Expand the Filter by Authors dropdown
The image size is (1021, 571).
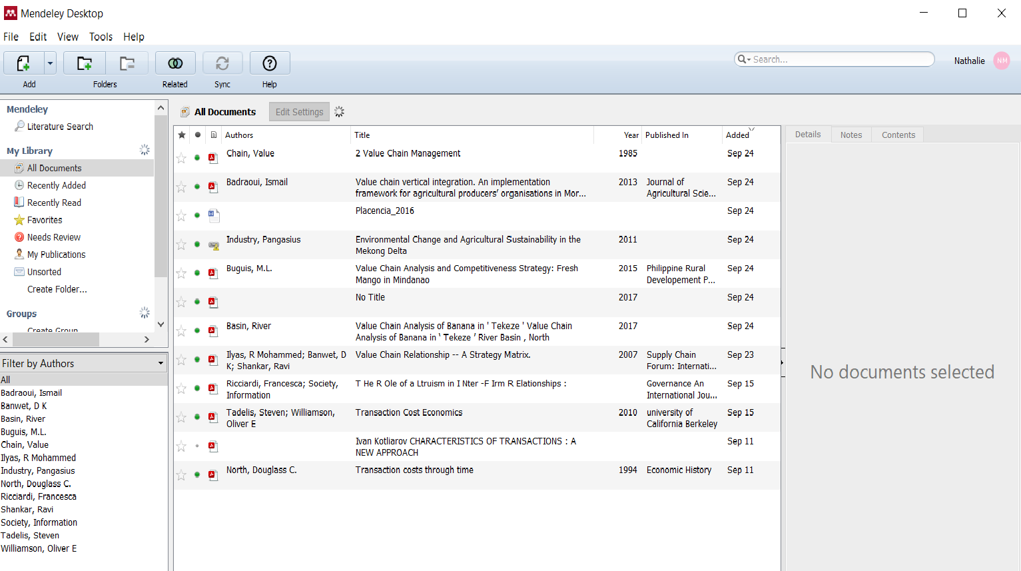pos(161,364)
